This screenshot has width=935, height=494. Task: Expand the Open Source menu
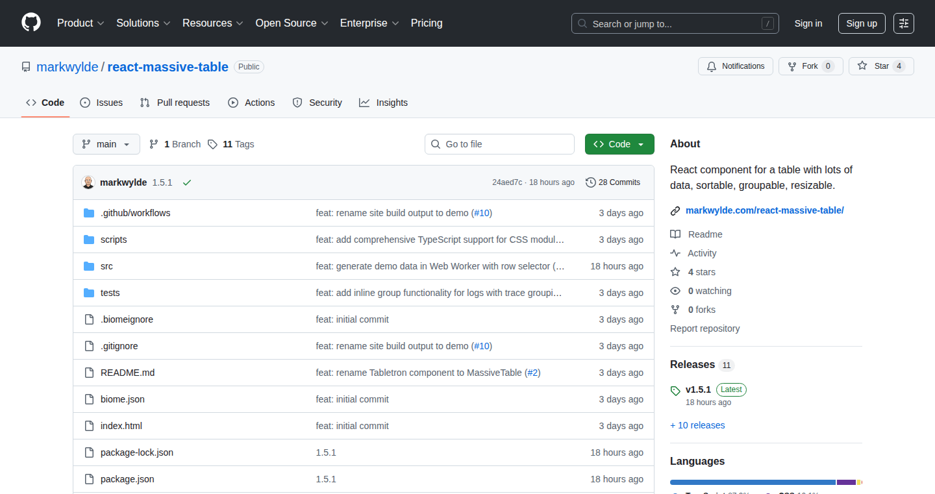point(292,23)
